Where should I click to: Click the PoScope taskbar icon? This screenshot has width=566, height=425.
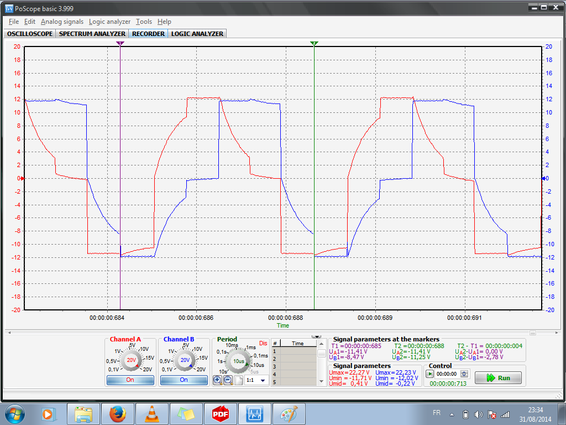(x=255, y=414)
